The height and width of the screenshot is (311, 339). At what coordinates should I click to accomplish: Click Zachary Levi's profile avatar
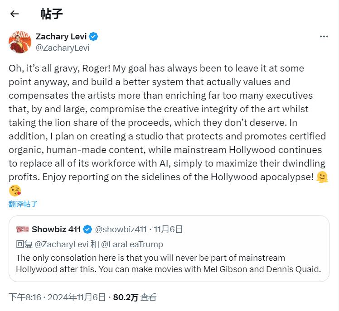(x=20, y=42)
